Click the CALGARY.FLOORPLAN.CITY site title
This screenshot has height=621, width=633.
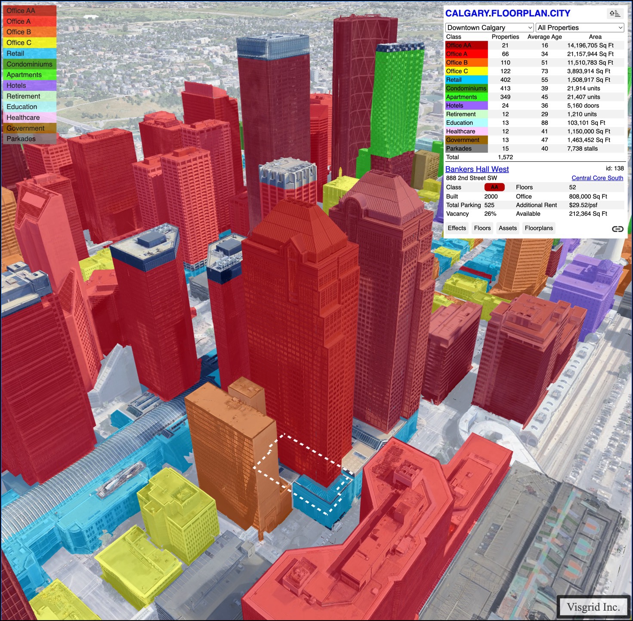coord(507,13)
